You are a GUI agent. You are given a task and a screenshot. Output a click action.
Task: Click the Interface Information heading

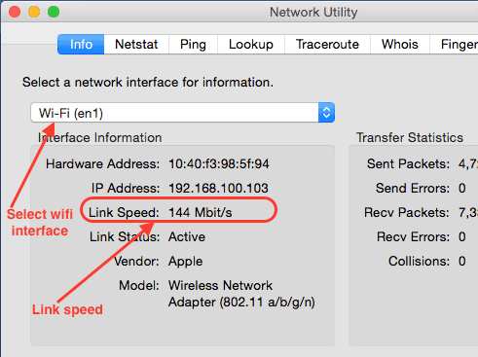coord(99,137)
